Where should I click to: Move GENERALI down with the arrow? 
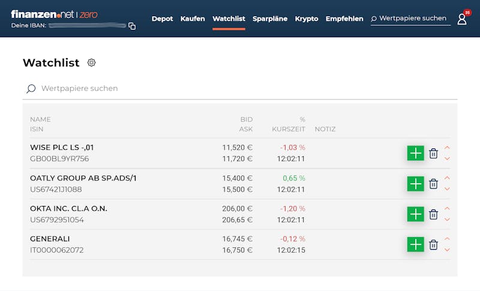(447, 250)
